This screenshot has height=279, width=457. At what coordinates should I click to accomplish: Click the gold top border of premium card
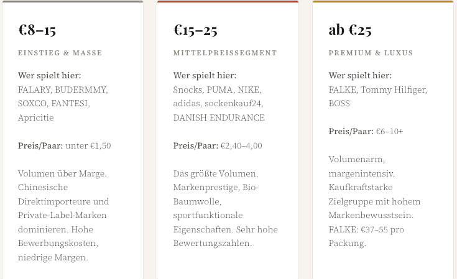click(x=383, y=1)
